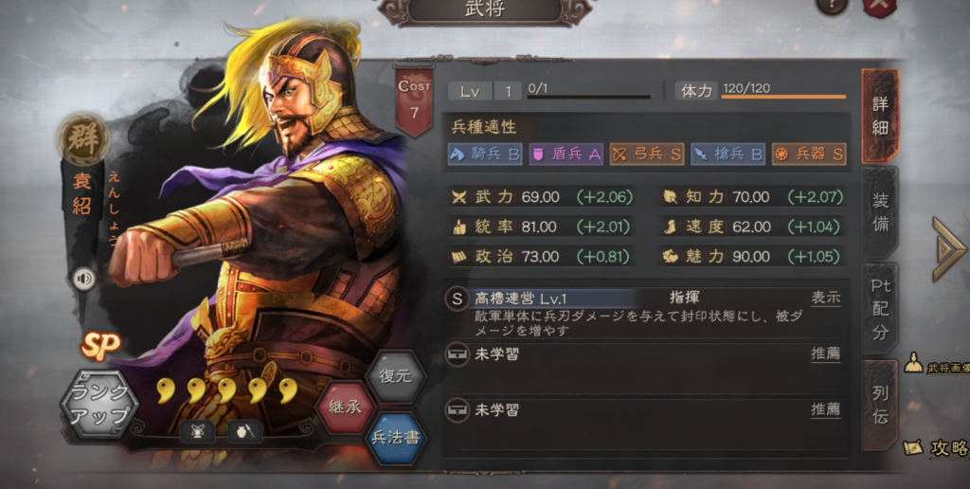Viewport: 970px width, 489px height.
Task: Click 推薦 on first unlearned skill
Action: 826,354
